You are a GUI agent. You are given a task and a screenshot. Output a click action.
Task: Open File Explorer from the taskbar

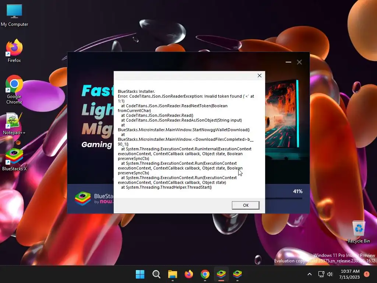click(x=172, y=274)
